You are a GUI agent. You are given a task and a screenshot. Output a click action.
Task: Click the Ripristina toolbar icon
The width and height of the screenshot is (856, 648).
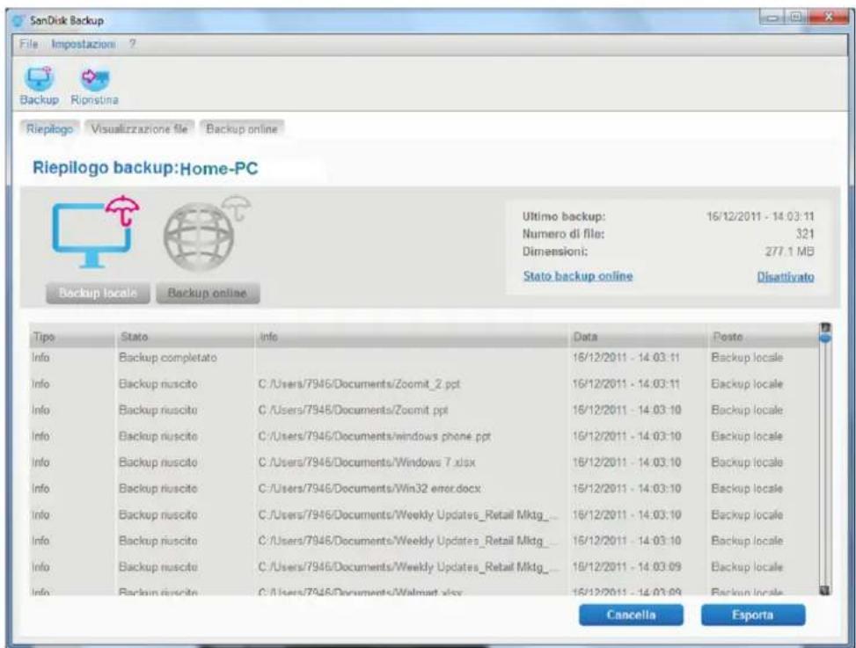(x=94, y=85)
